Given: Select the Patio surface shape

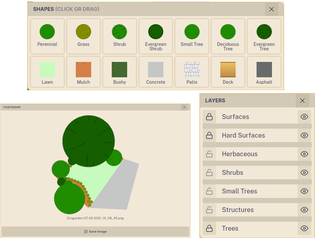Looking at the screenshot, I should (x=192, y=72).
